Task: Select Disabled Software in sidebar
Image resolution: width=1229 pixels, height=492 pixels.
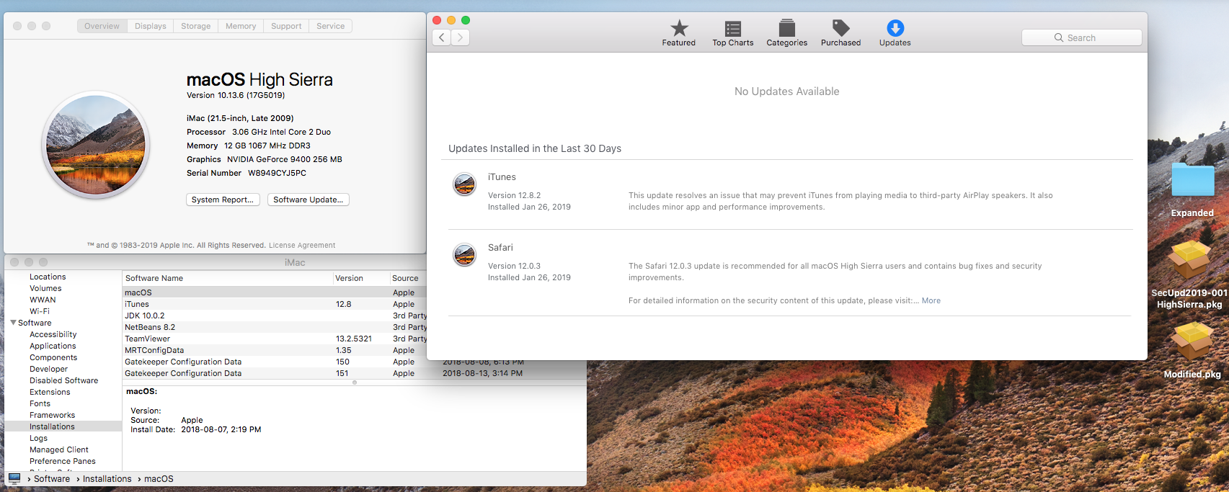Action: [x=64, y=380]
